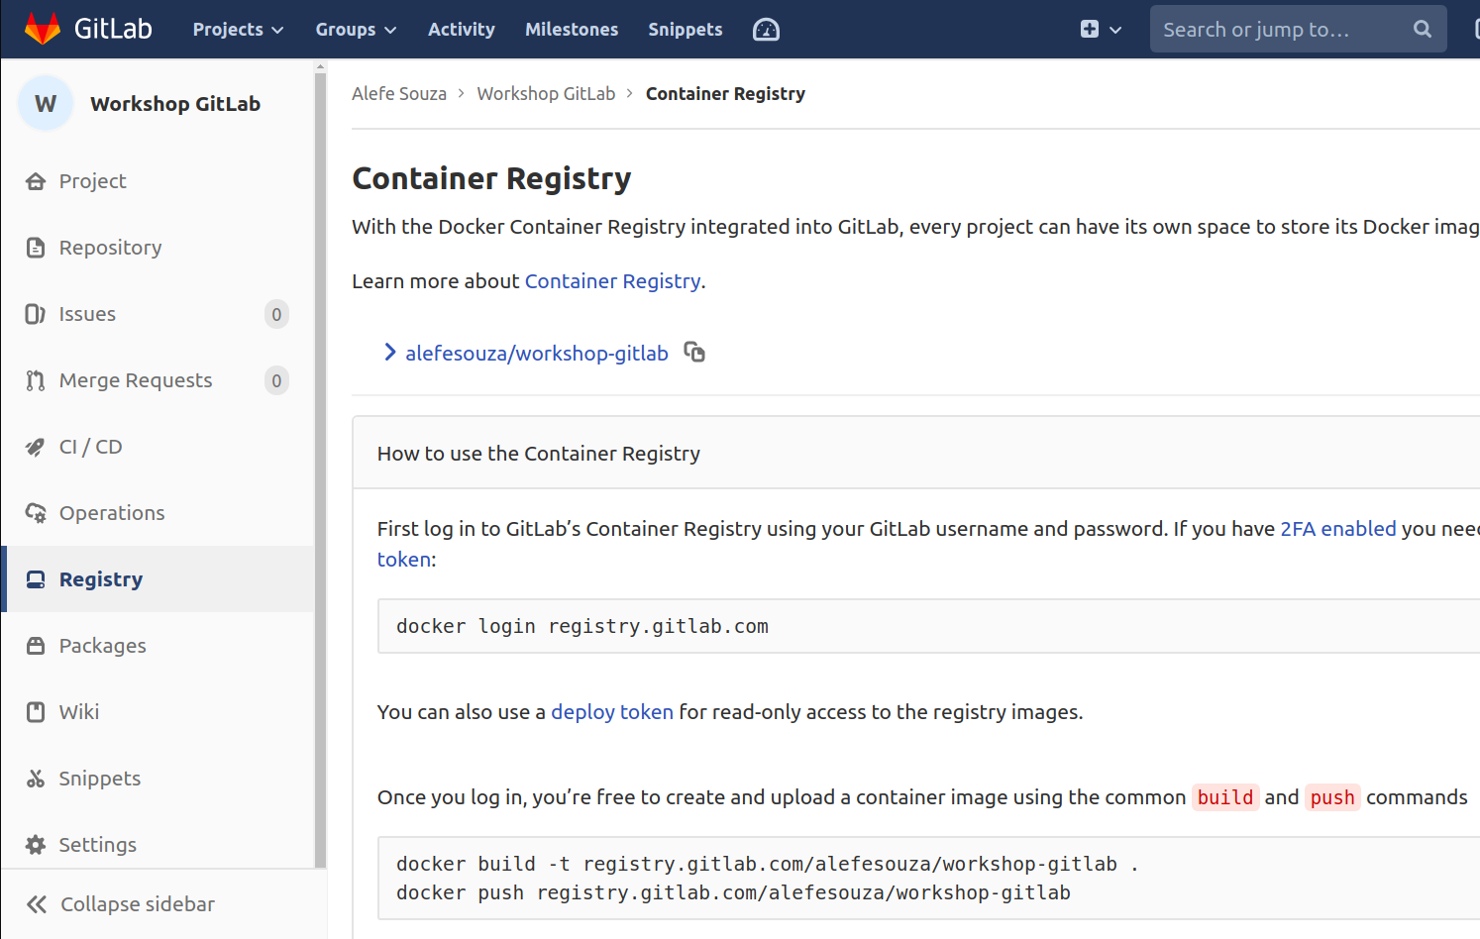This screenshot has width=1480, height=939.
Task: Click the Merge Requests icon
Action: pos(36,380)
